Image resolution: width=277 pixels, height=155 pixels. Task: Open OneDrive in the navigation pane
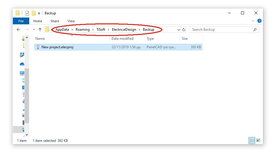tap(22, 64)
